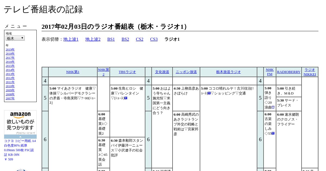Open the 2014年 year link
The image size is (326, 171).
(10, 70)
